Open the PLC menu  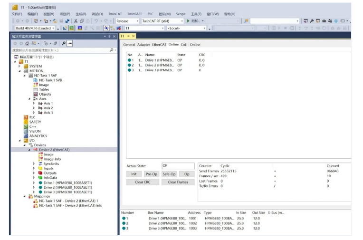point(151,14)
